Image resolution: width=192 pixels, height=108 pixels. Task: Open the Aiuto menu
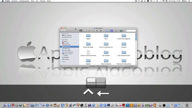pos(49,1)
